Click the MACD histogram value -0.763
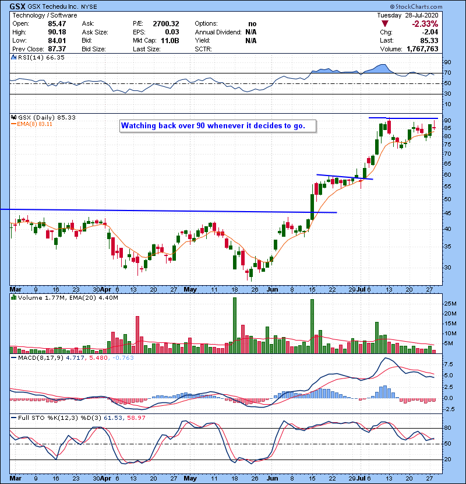This screenshot has width=466, height=484. pyautogui.click(x=123, y=358)
